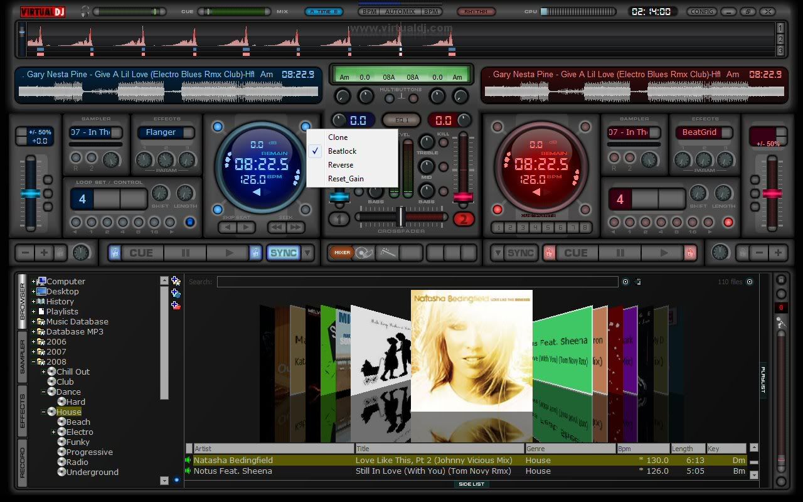Image resolution: width=803 pixels, height=502 pixels.
Task: Click the round options icon beside the search field
Action: 625,282
